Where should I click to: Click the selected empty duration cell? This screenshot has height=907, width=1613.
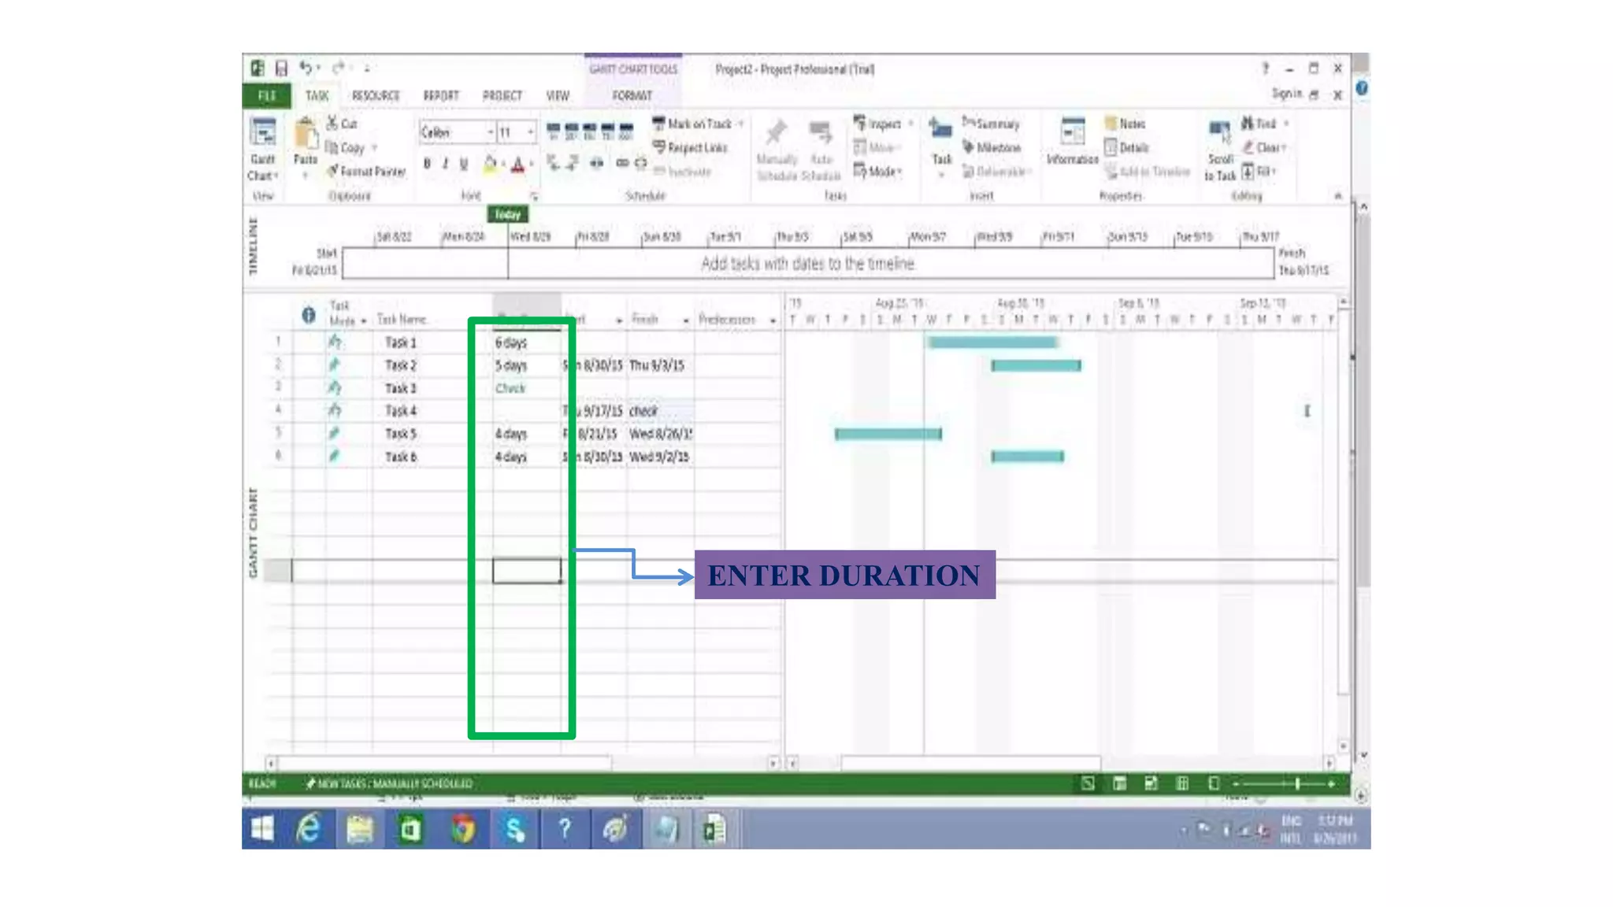coord(526,571)
